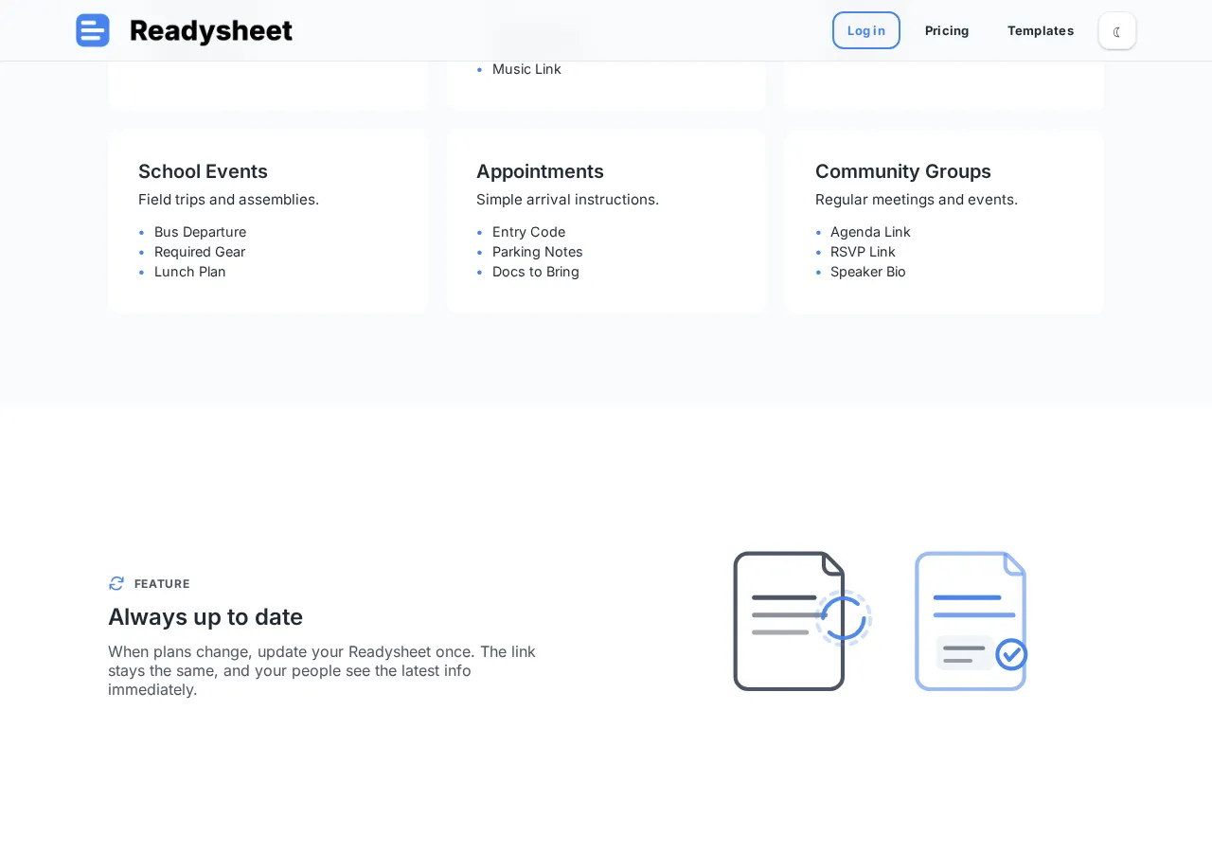Select the School Events heading
The image size is (1212, 852).
click(x=203, y=171)
